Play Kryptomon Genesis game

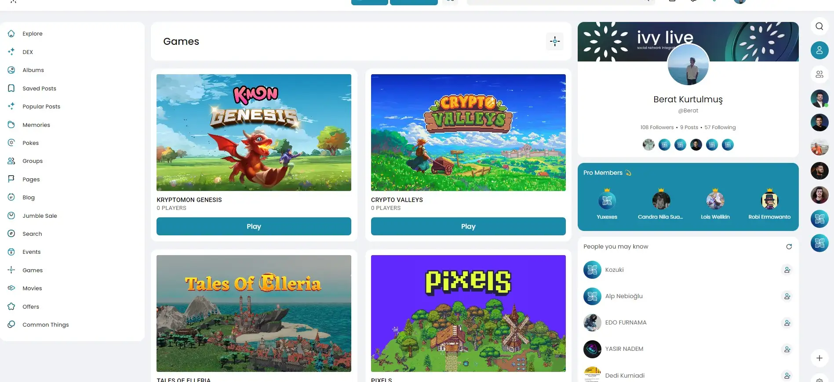tap(254, 227)
